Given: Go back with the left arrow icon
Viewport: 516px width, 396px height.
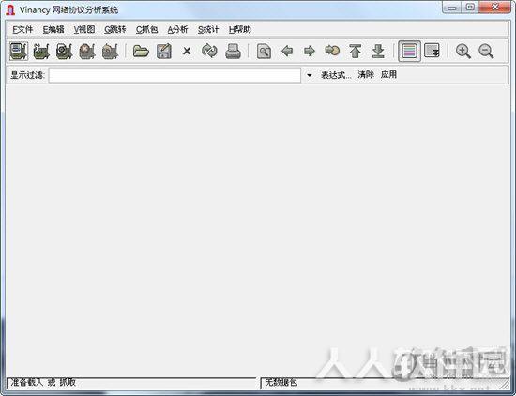Looking at the screenshot, I should (x=287, y=51).
